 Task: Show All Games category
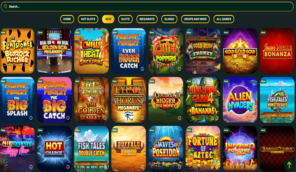pos(224,19)
